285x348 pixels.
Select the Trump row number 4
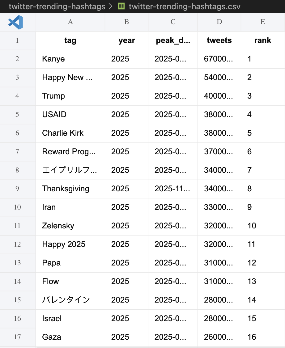18,96
